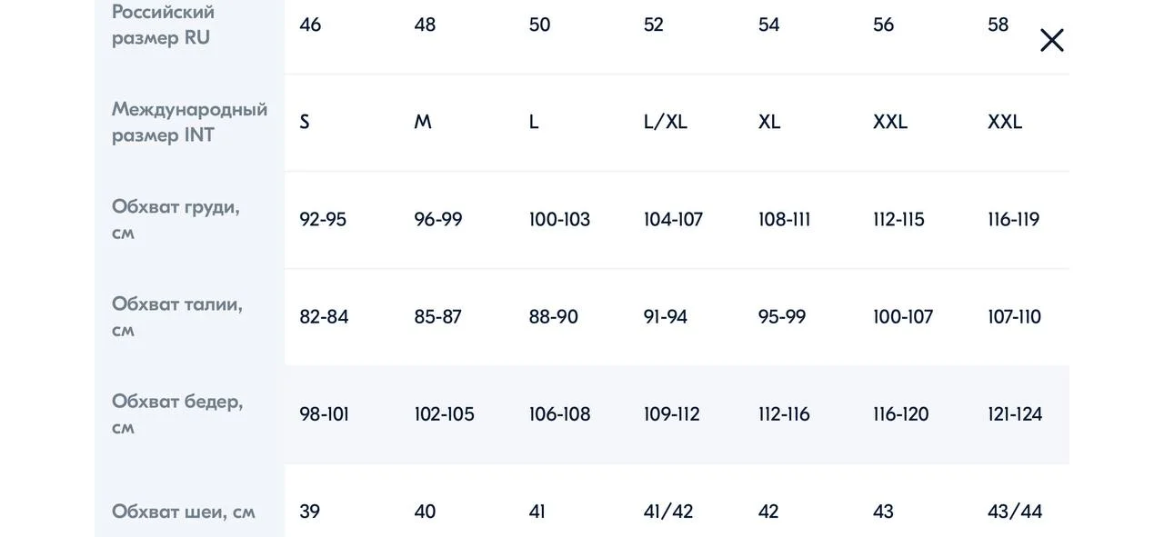Click international size M cell
The width and height of the screenshot is (1164, 537).
tap(423, 122)
